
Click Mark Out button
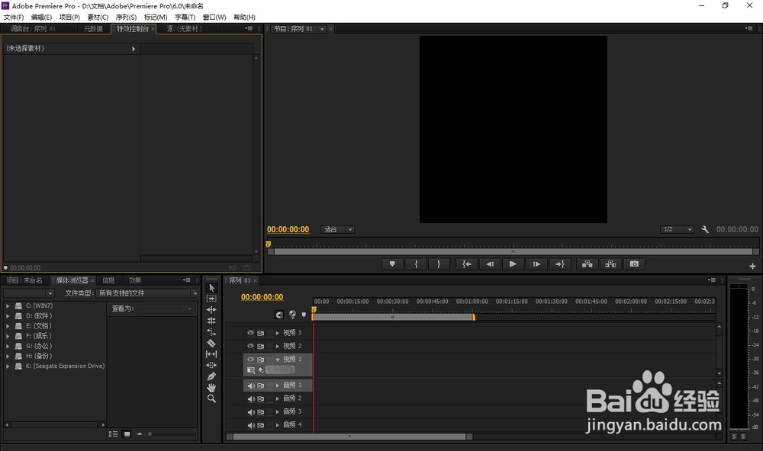pos(439,264)
